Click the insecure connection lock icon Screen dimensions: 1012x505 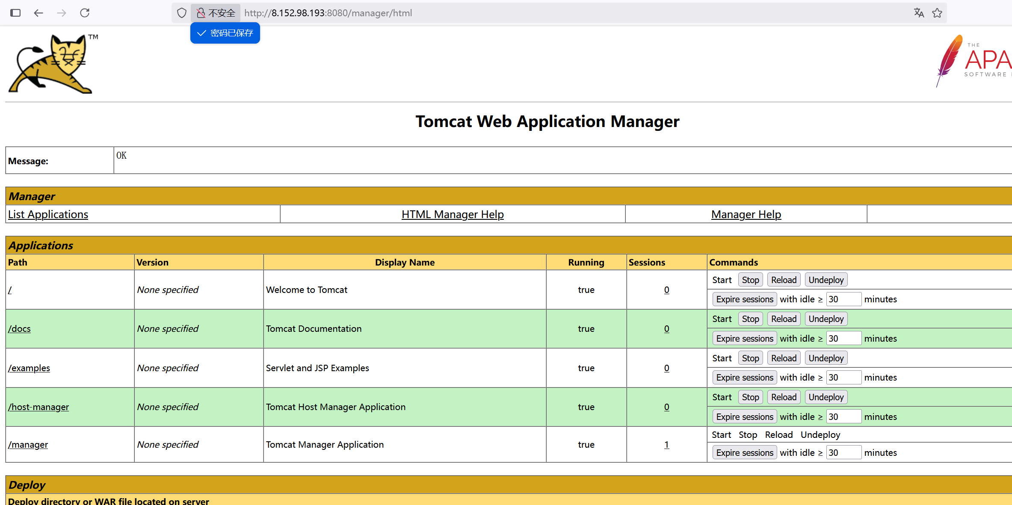[x=201, y=13]
